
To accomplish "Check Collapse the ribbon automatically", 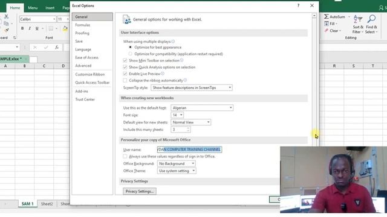I will [125, 80].
